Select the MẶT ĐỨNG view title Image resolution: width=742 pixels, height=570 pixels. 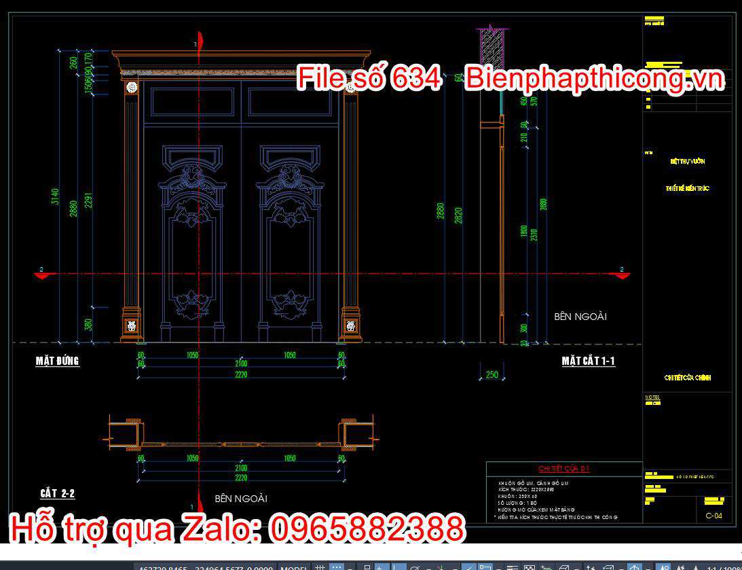pos(57,361)
